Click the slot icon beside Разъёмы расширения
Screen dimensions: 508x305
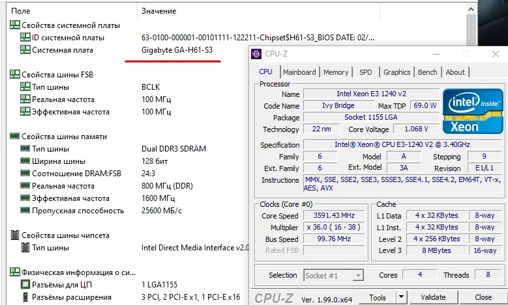pos(25,297)
